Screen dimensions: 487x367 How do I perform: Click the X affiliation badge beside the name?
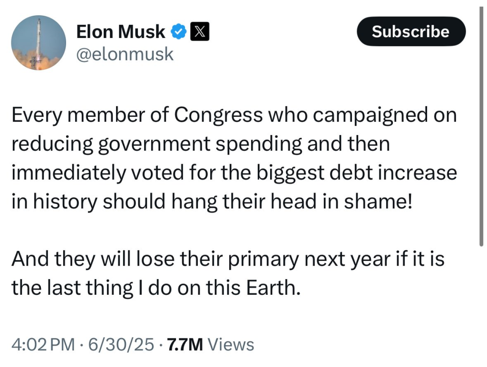click(198, 32)
